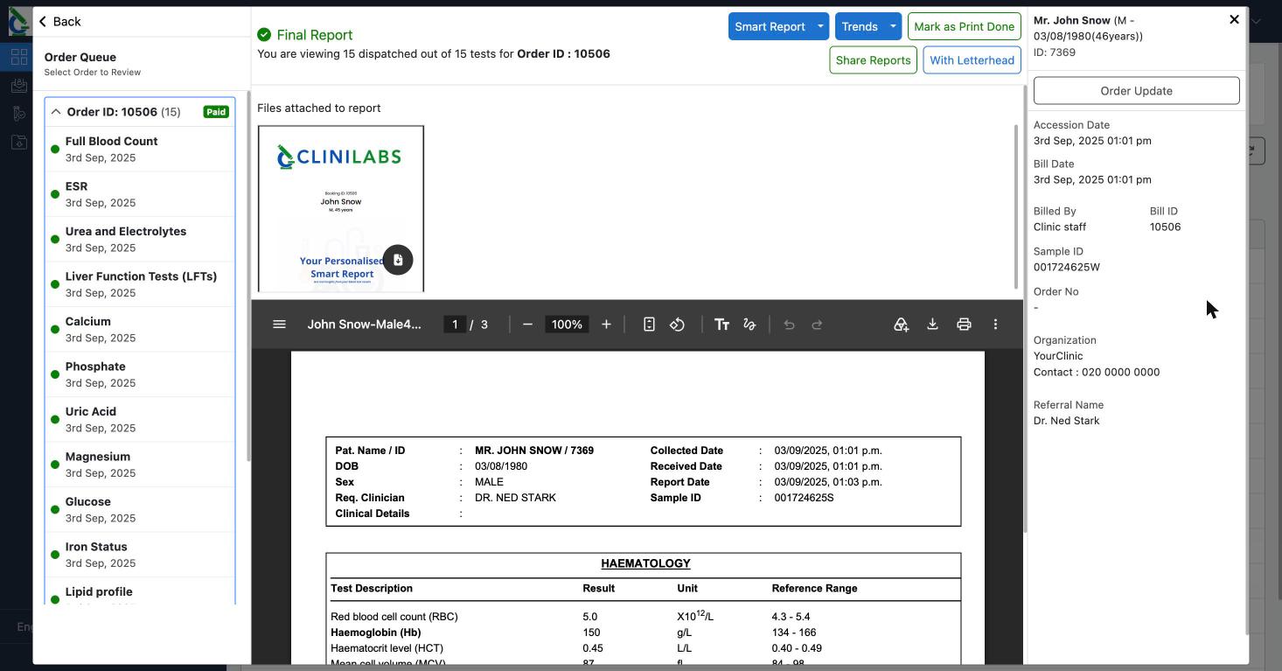Open the PDF viewer sidebar menu icon

[279, 325]
